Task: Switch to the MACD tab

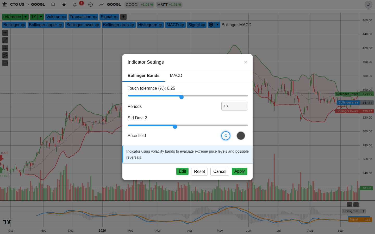Action: (x=176, y=76)
